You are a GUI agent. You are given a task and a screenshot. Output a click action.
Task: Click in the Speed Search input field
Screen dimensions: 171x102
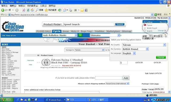pos(89,24)
